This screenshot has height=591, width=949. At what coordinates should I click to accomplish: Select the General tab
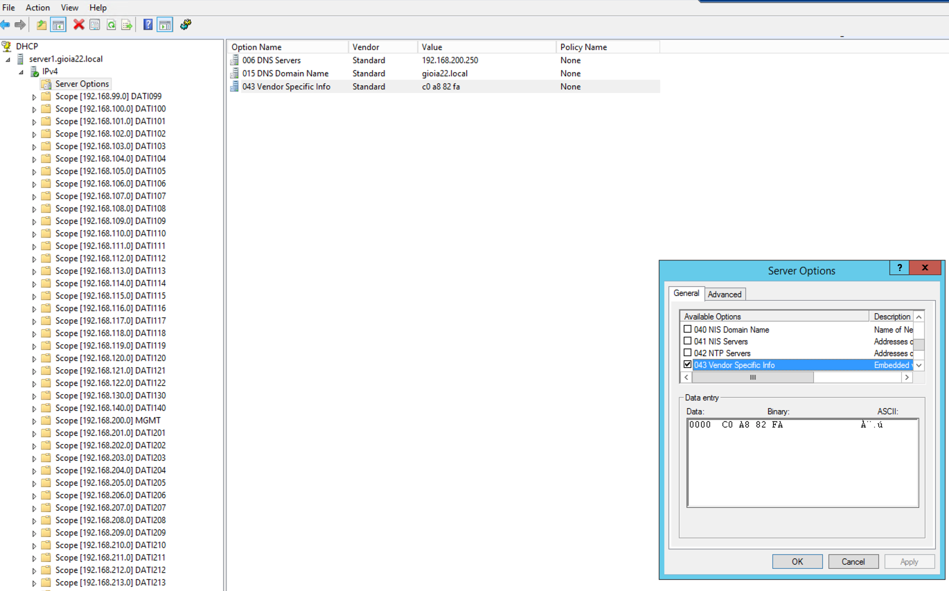point(686,293)
